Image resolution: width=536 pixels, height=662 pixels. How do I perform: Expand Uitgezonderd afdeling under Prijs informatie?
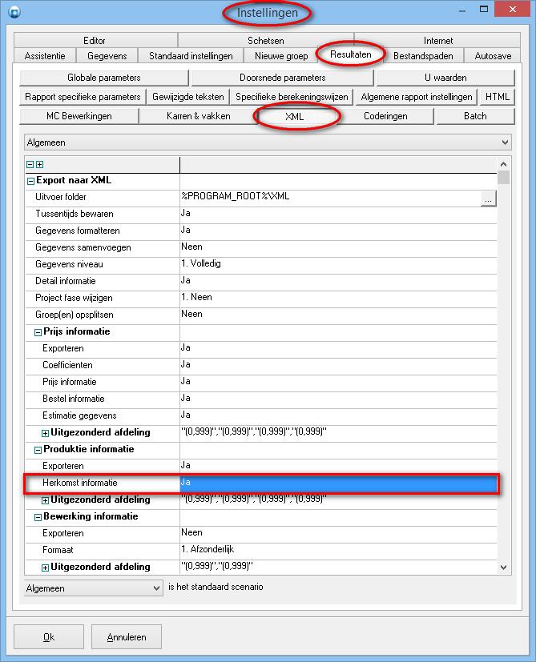click(45, 433)
